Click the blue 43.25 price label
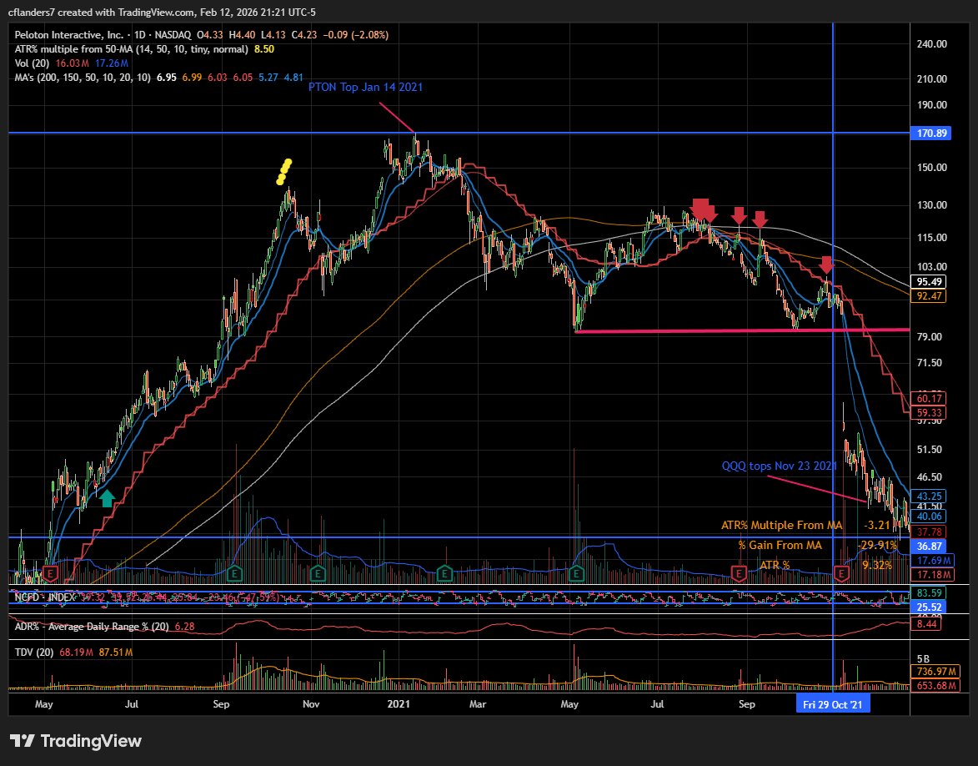This screenshot has width=978, height=766. (929, 496)
